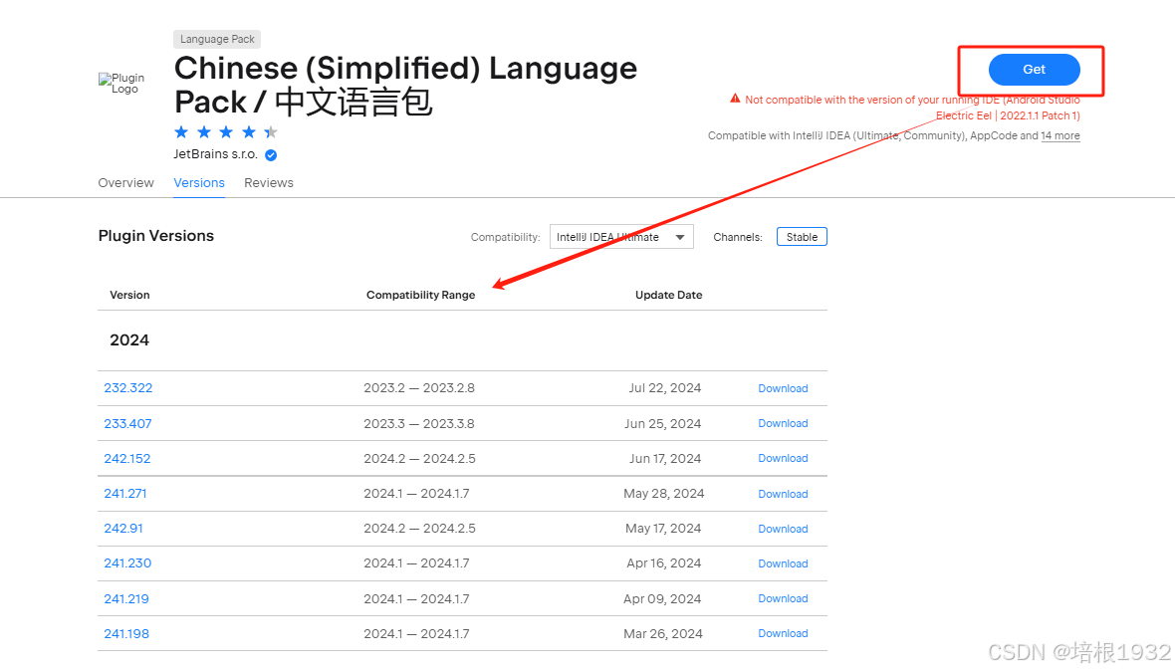Click the red incompatibility warning triangle

point(735,99)
